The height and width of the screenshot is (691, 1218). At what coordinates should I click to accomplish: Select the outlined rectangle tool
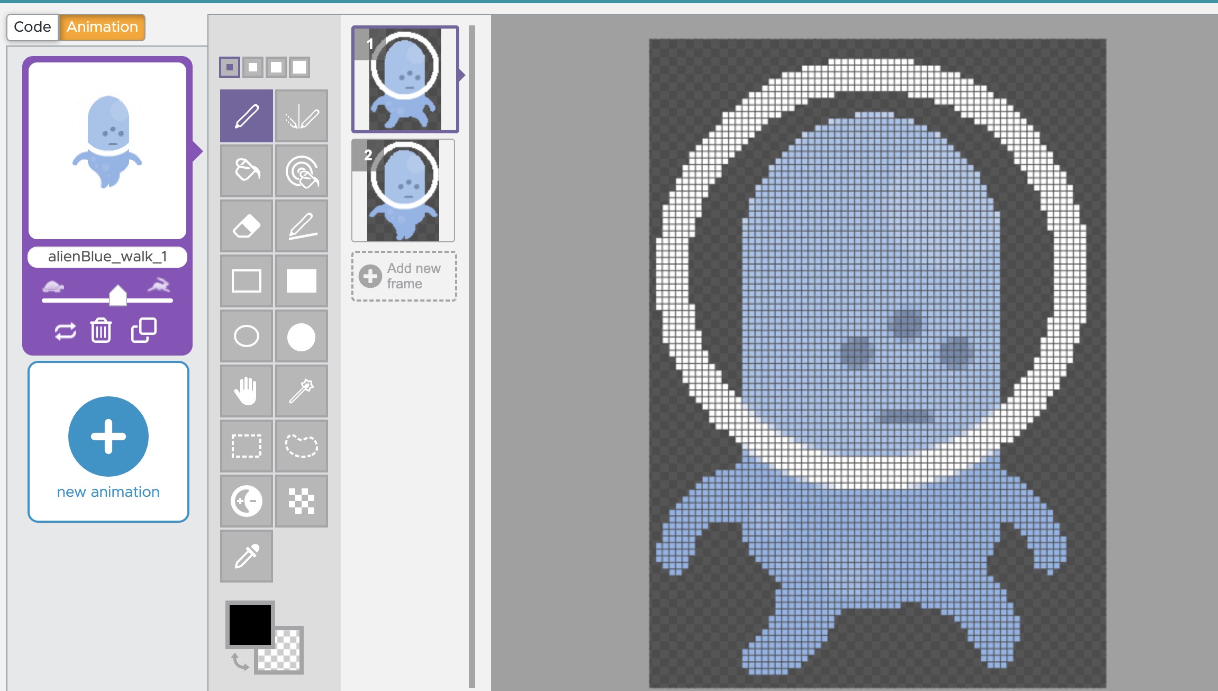click(x=247, y=281)
